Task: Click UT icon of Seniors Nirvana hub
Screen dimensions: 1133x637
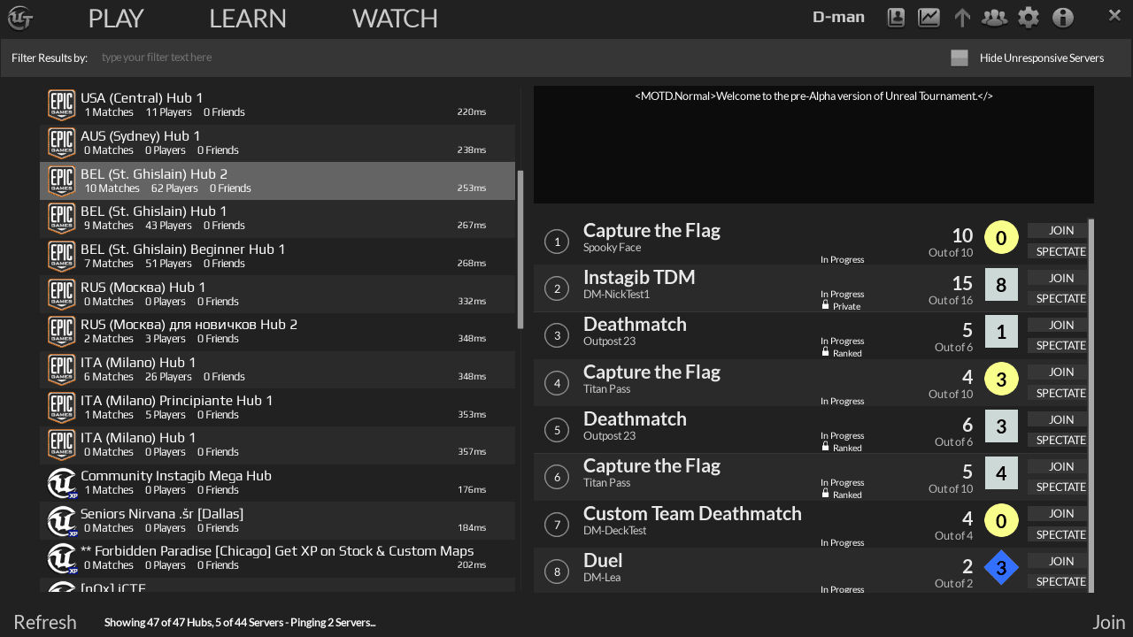Action: point(62,521)
